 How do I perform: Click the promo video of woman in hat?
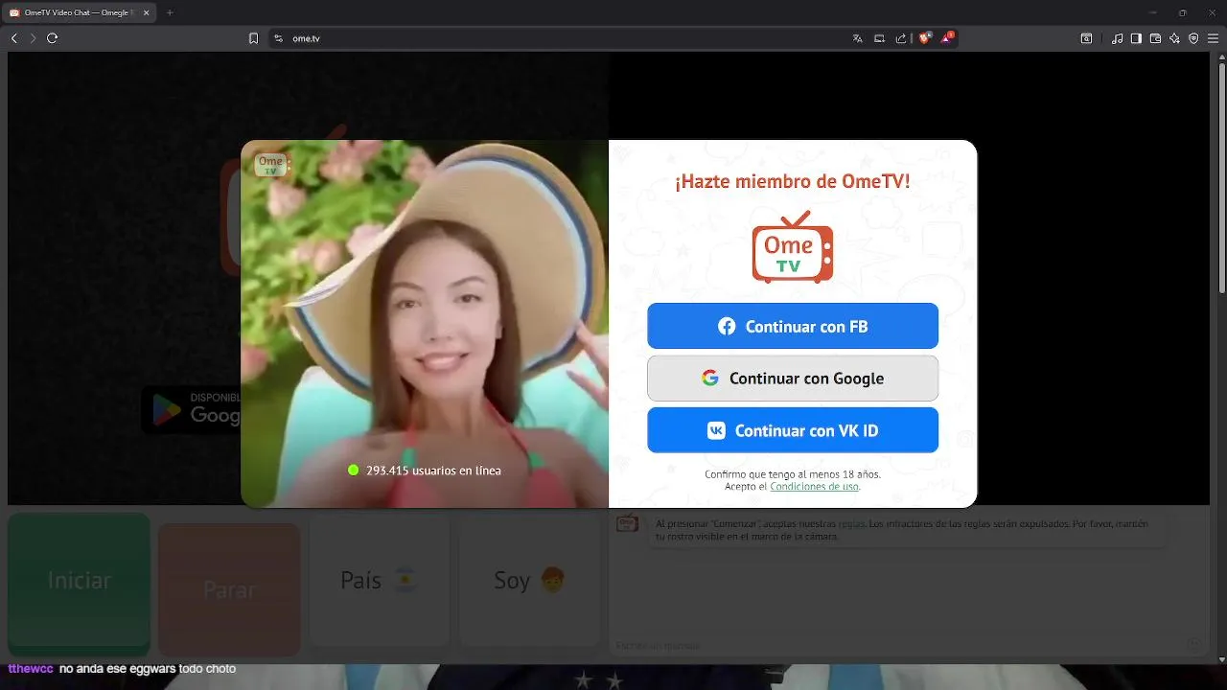425,324
